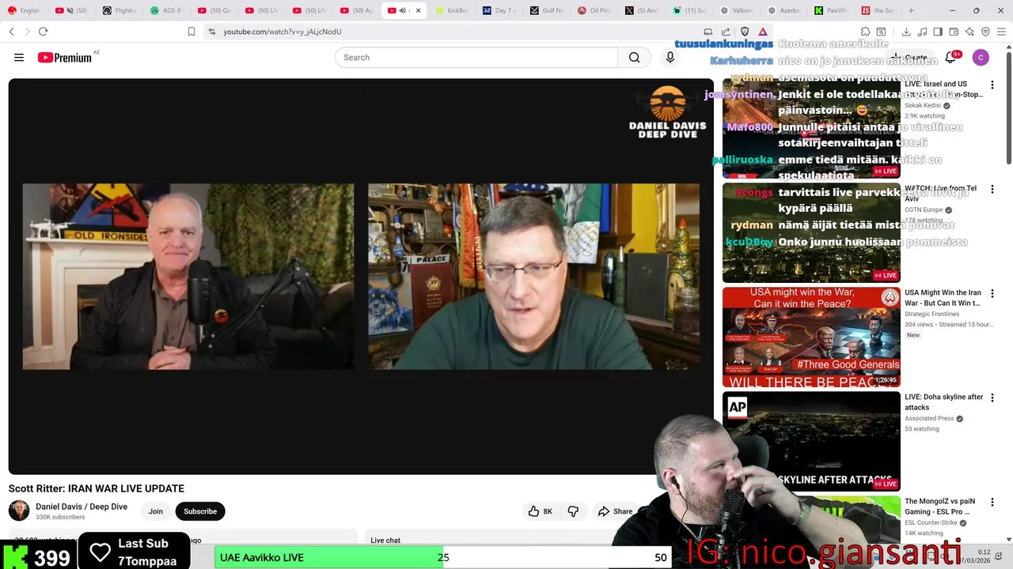
Task: Open a new browser tab
Action: pyautogui.click(x=911, y=10)
